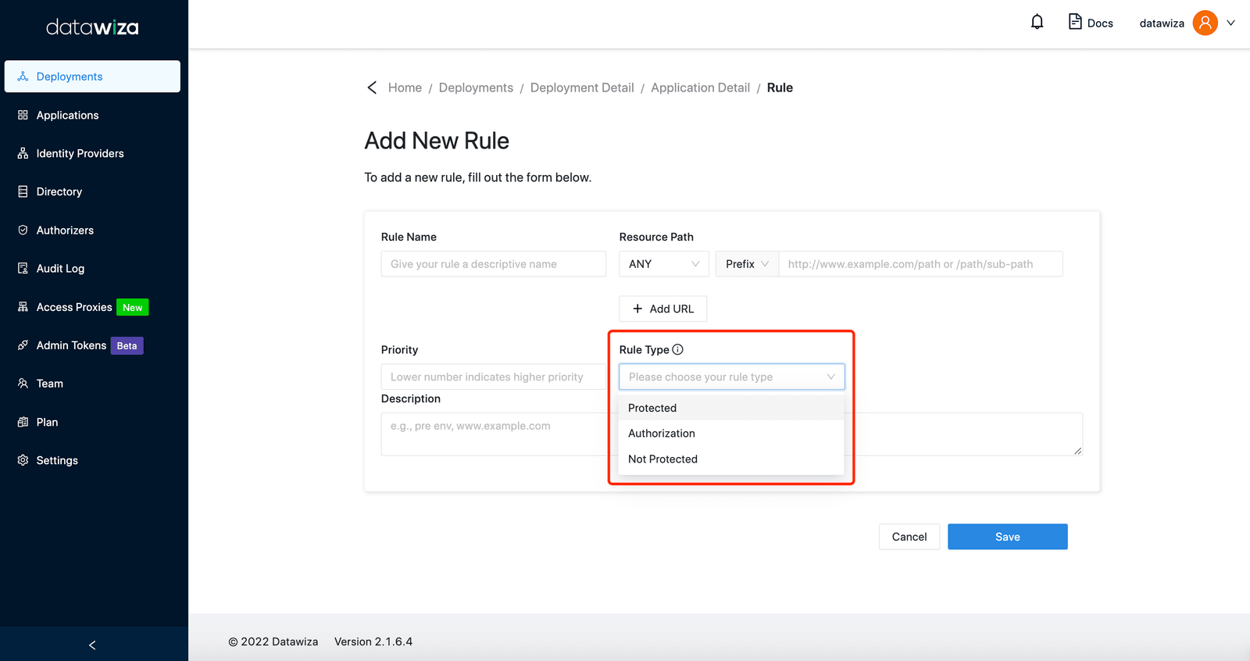Expand the ANY method dropdown
This screenshot has height=661, width=1250.
(664, 264)
